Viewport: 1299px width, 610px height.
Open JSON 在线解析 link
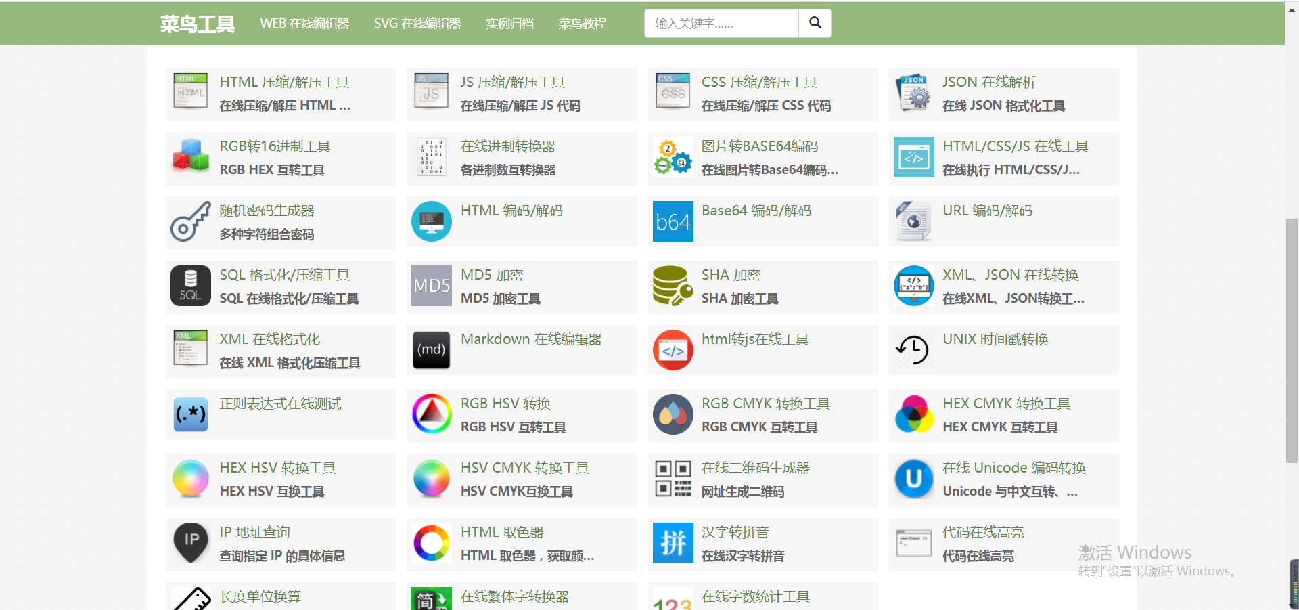coord(989,82)
